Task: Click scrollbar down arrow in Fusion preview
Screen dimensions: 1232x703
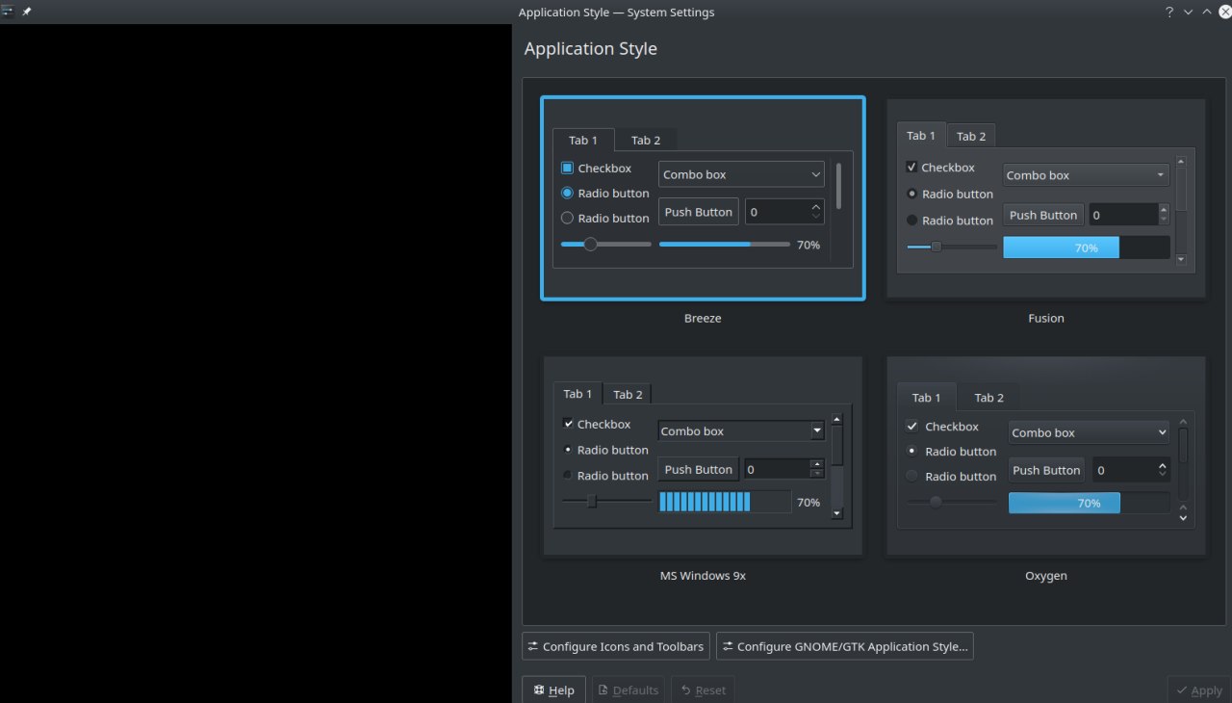Action: (1181, 259)
